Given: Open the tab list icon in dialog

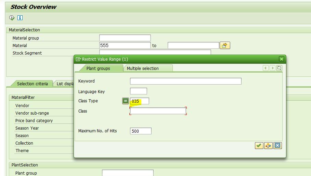Looking at the screenshot, I should (279, 68).
